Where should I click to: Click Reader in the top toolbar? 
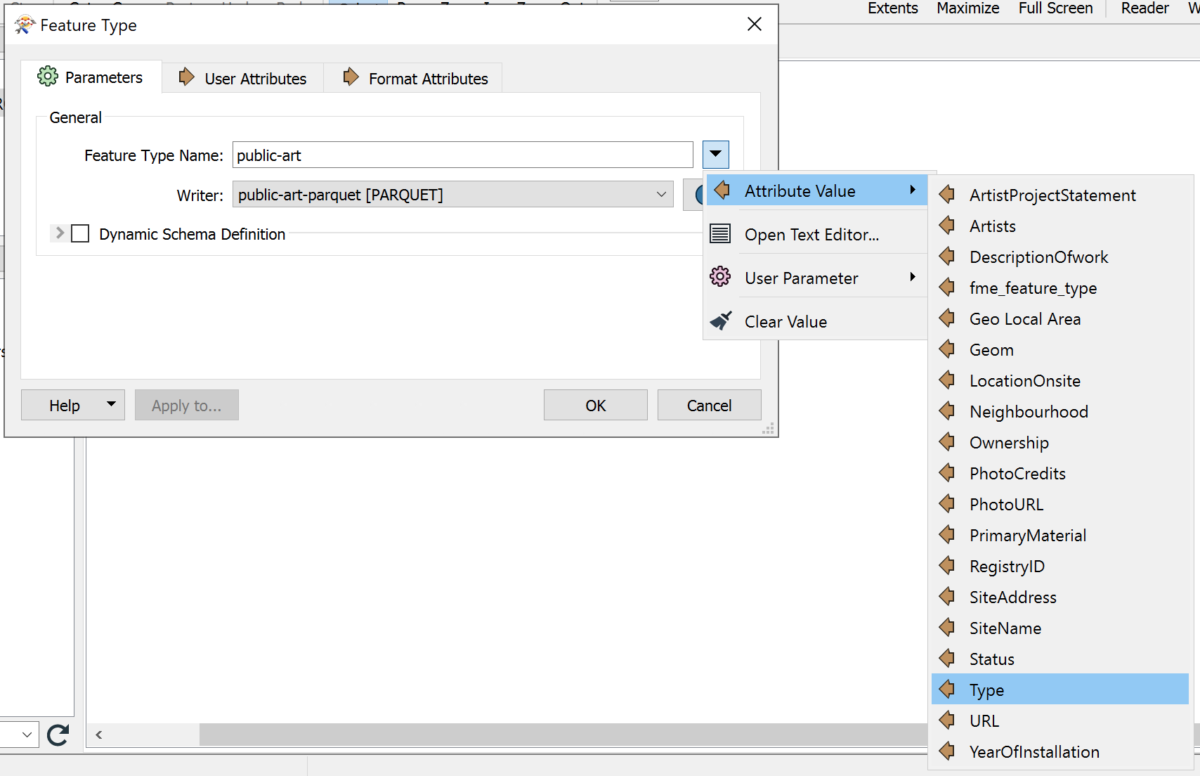click(1144, 8)
